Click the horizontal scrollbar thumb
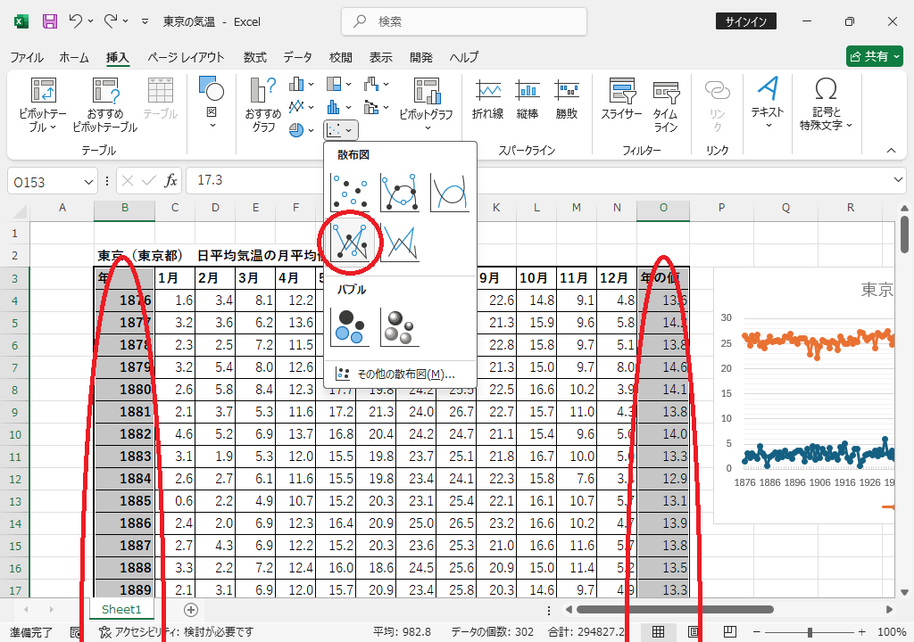This screenshot has height=642, width=914. point(675,609)
